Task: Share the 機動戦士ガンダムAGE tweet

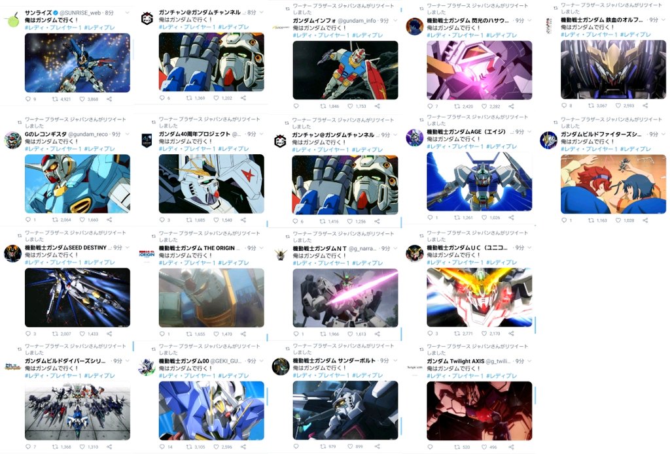Action: coord(512,218)
